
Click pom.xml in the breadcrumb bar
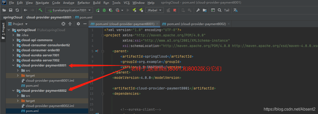[x=83, y=17]
